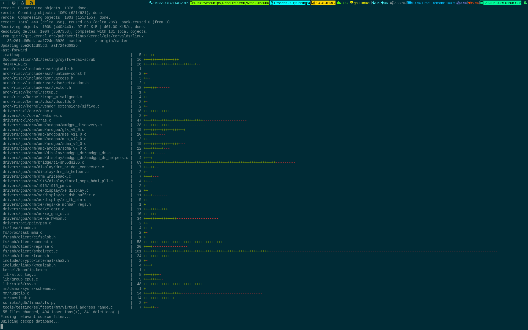Click drivers/gpu/drm/xe/xe_hwmon.c path
This screenshot has width=528, height=330.
35,219
